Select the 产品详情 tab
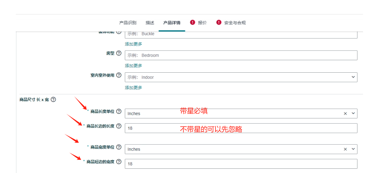The width and height of the screenshot is (365, 173). tap(172, 23)
